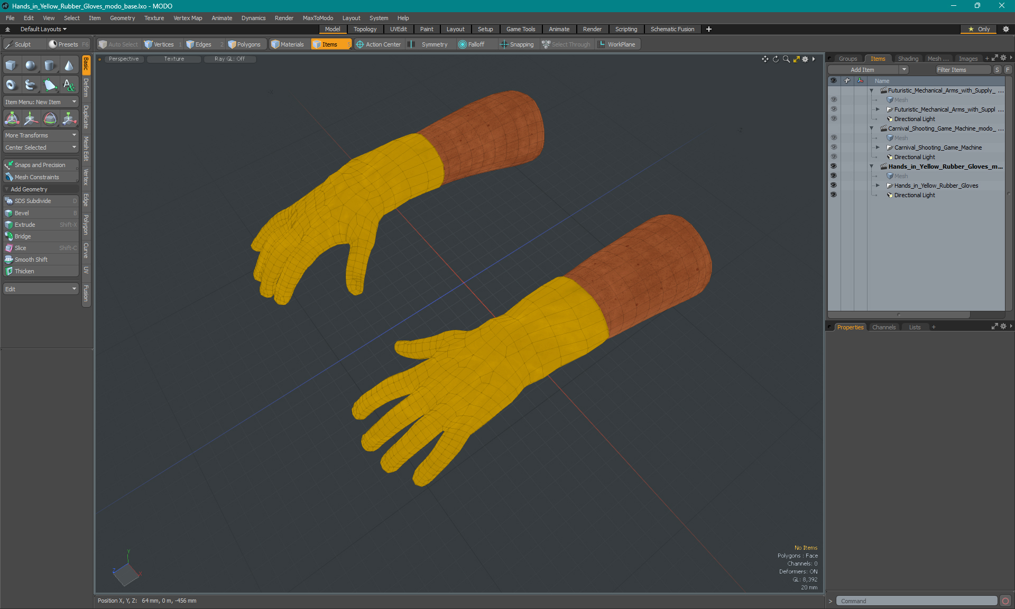The width and height of the screenshot is (1015, 609).
Task: Select the SDS Subdivide tool
Action: coord(40,201)
